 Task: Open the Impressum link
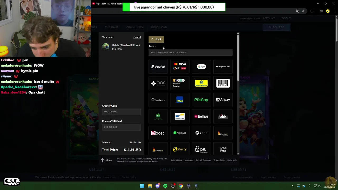[x=189, y=160]
